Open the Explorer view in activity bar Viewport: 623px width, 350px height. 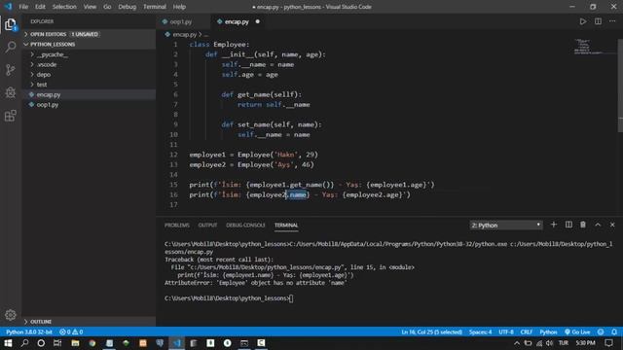[x=11, y=24]
